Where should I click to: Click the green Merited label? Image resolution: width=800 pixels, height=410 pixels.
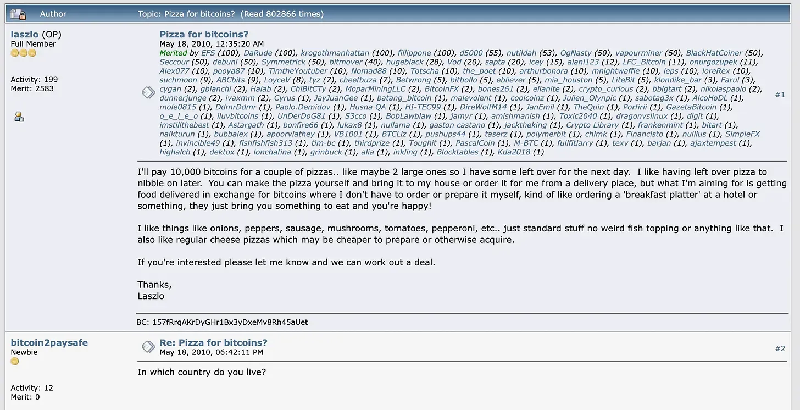point(173,53)
